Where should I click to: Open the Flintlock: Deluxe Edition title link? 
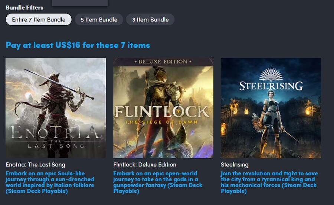point(145,165)
